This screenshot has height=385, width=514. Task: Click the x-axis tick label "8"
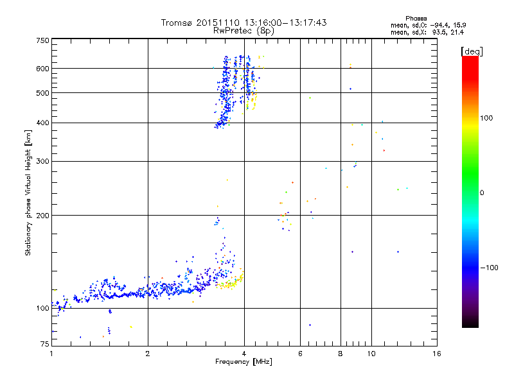click(x=341, y=354)
